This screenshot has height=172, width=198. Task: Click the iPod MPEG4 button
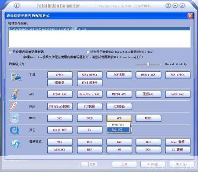[90, 83]
